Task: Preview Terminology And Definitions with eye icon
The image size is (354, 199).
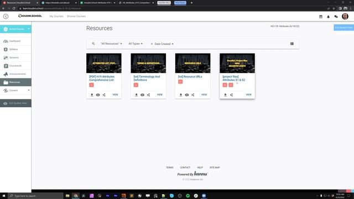Action: pyautogui.click(x=143, y=95)
